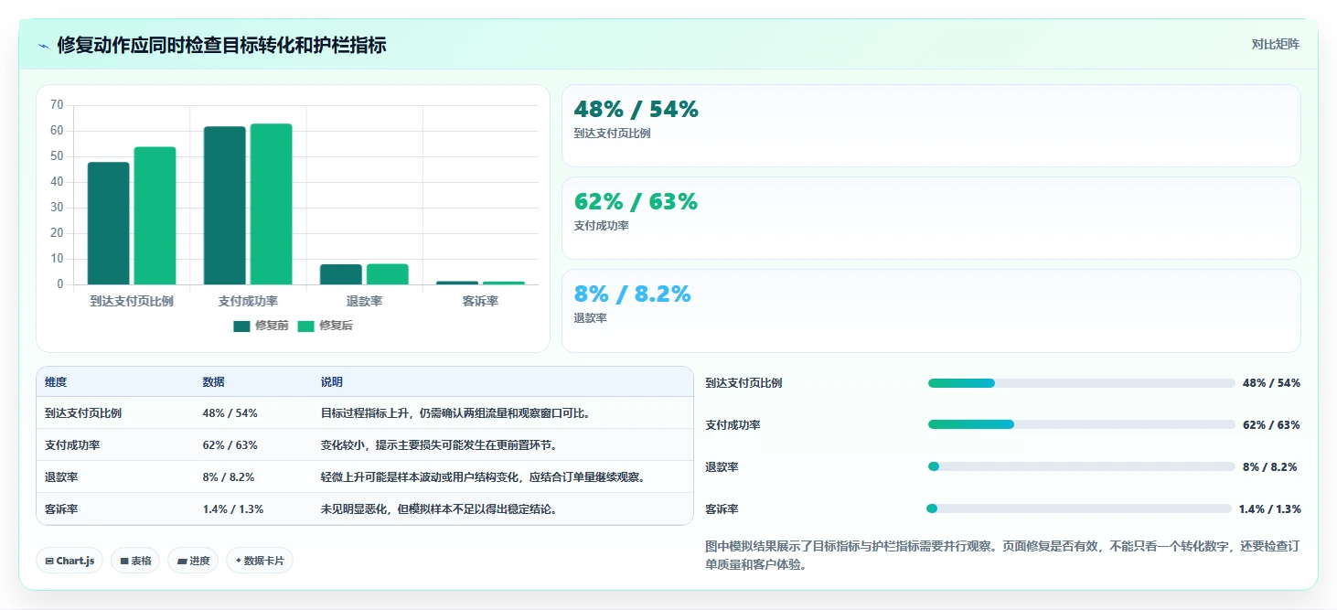Click the 修复后 bar for 支付成功率
The height and width of the screenshot is (610, 1337).
click(x=271, y=204)
